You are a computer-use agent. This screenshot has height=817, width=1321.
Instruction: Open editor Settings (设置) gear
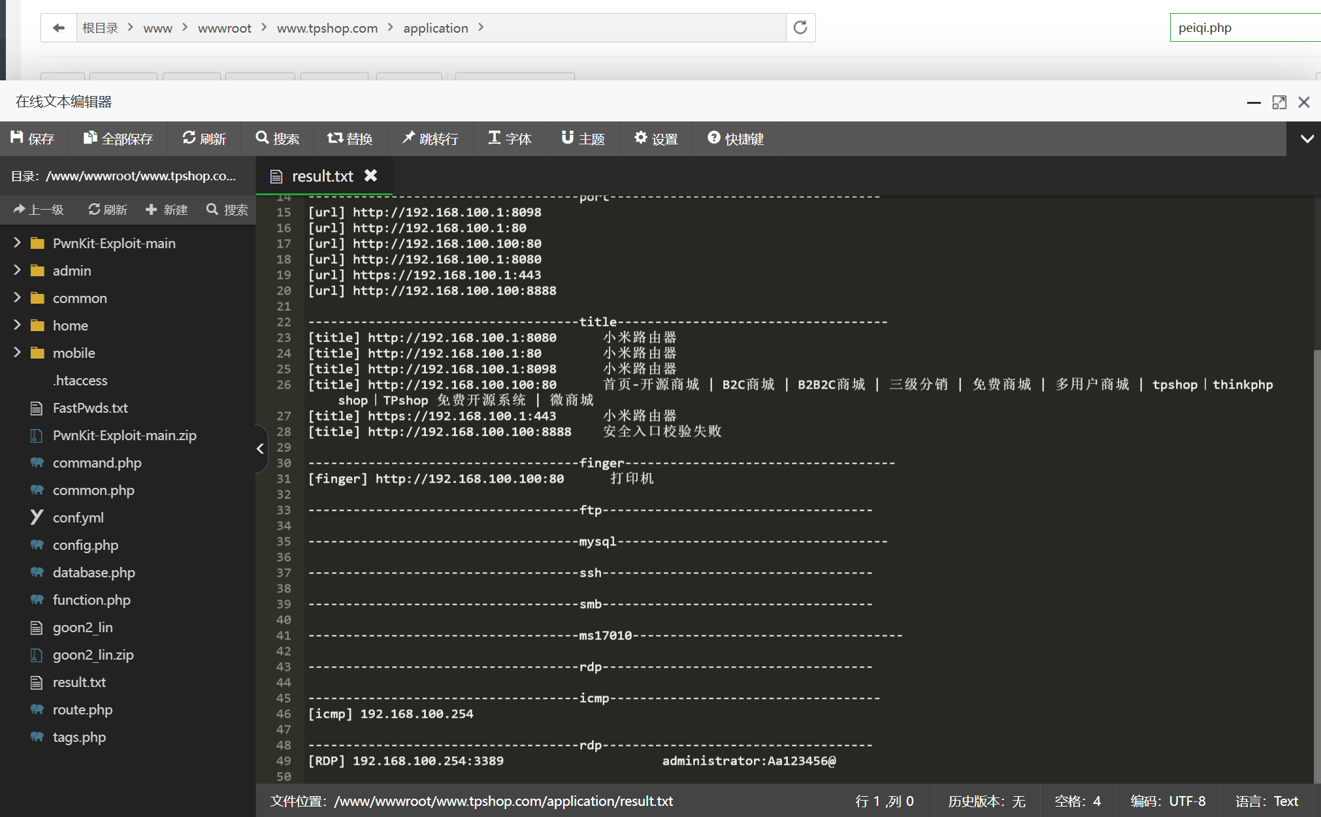641,138
